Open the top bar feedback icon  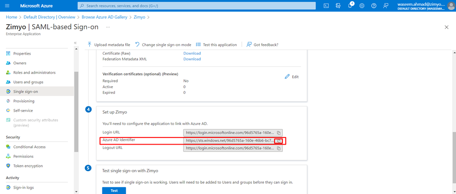[386, 6]
